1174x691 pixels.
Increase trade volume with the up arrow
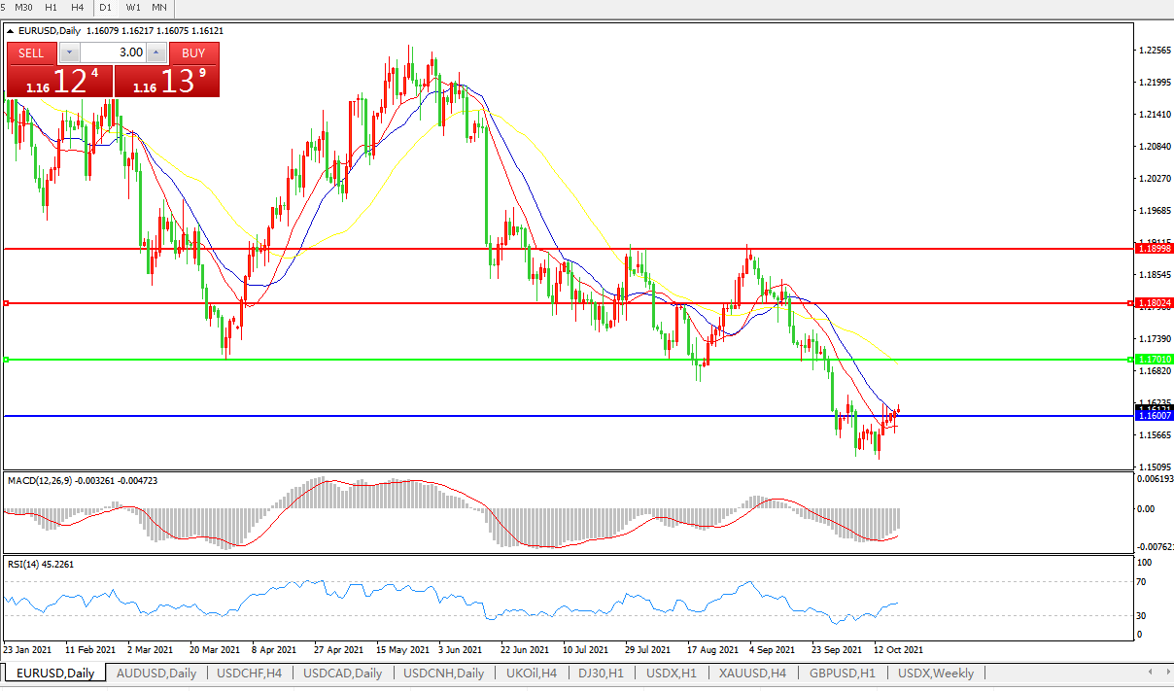155,52
